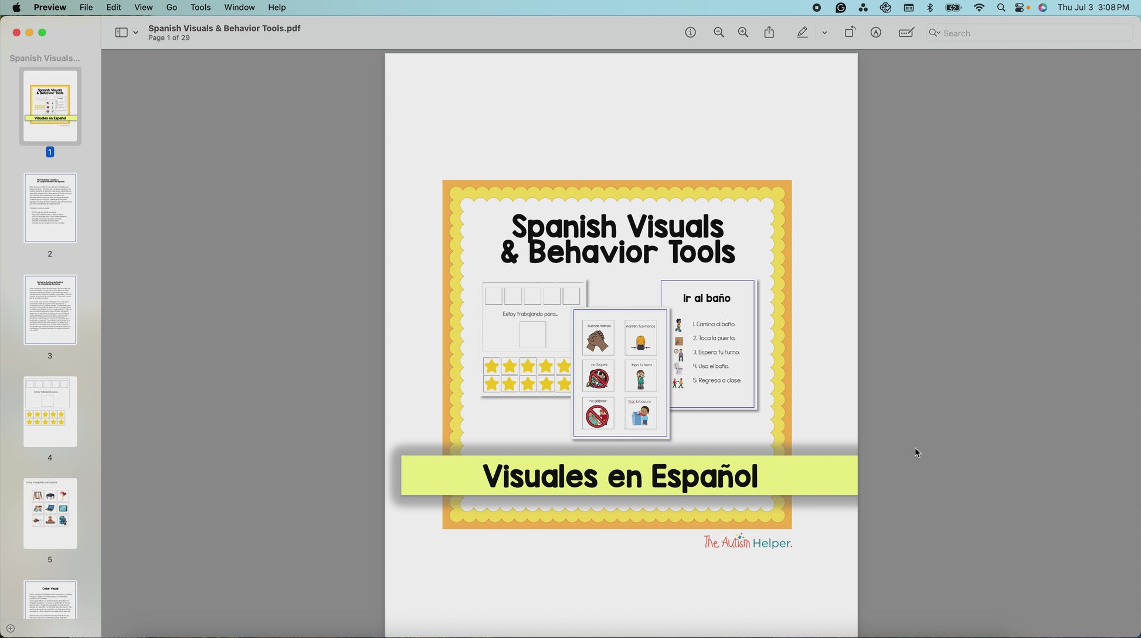Show the Markup toolbar

point(875,33)
